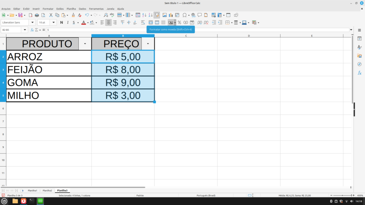Click the column C header
The width and height of the screenshot is (365, 205).
pos(186,36)
